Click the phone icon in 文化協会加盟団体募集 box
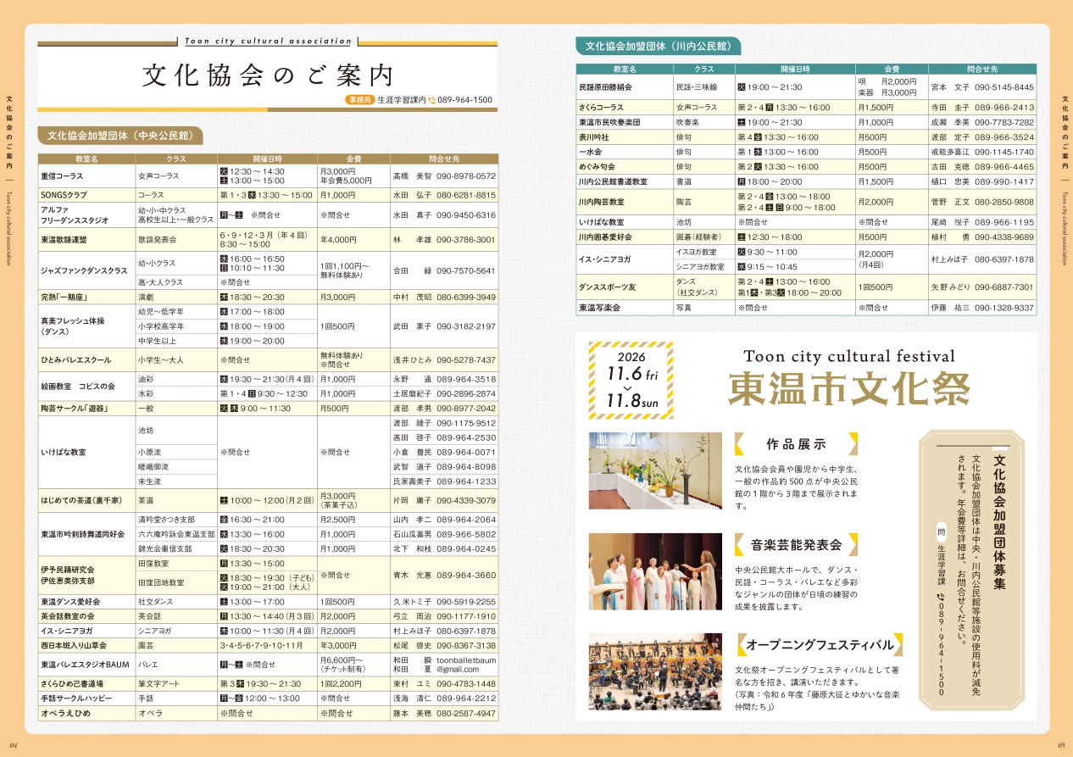 tap(940, 597)
